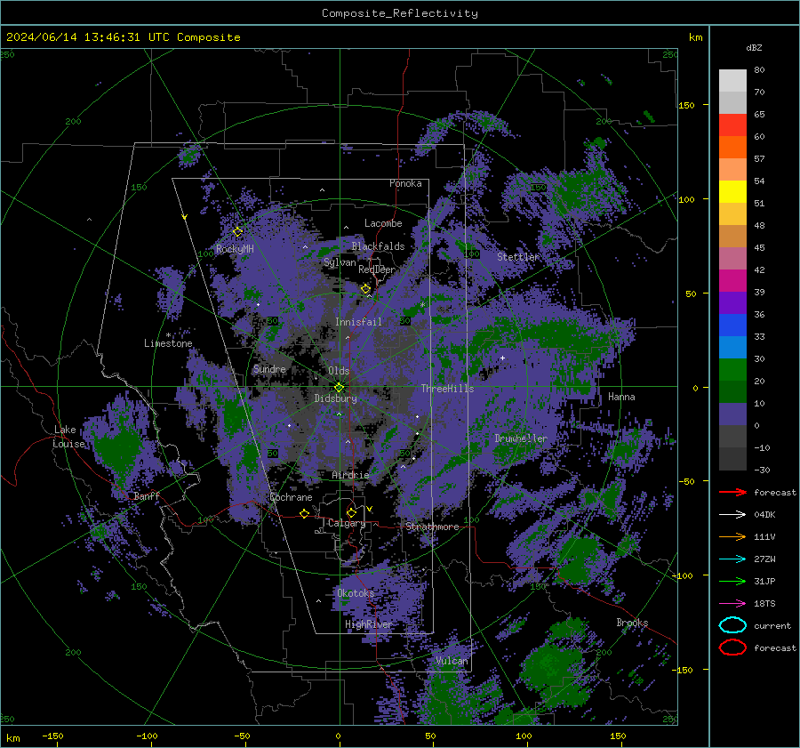
Task: Click the Sundre town label
Action: [x=269, y=369]
